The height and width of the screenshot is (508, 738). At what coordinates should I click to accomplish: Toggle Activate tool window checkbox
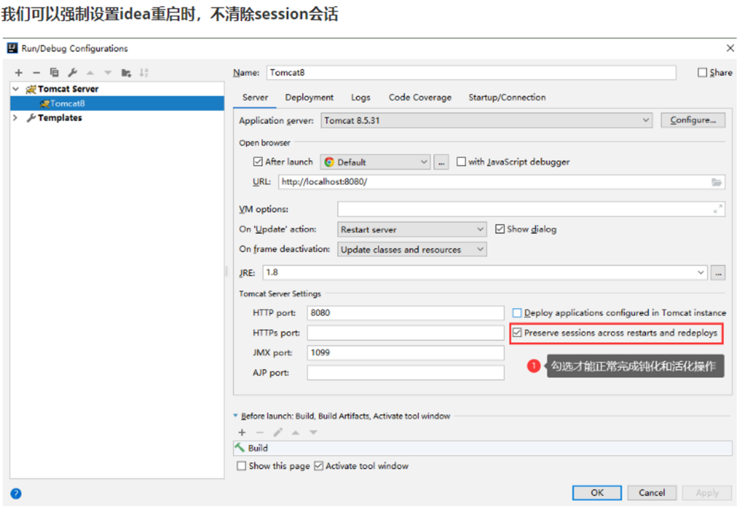coord(319,466)
